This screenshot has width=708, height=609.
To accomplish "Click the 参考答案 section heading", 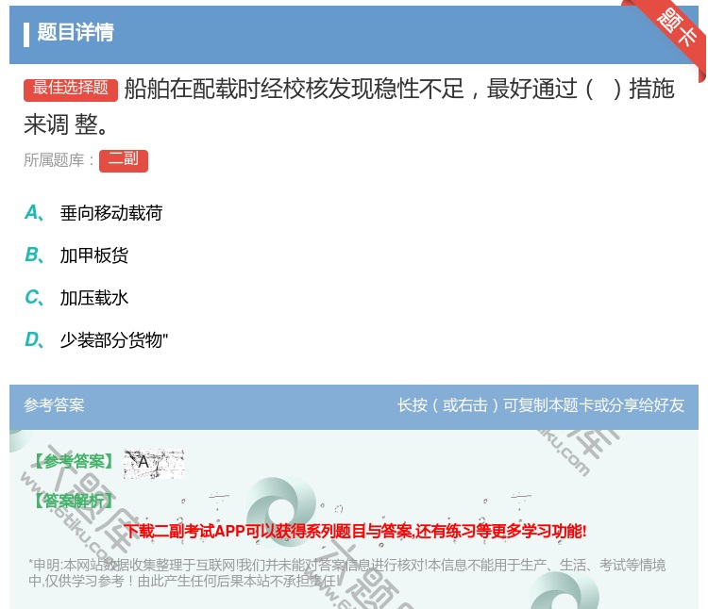I will (x=54, y=405).
